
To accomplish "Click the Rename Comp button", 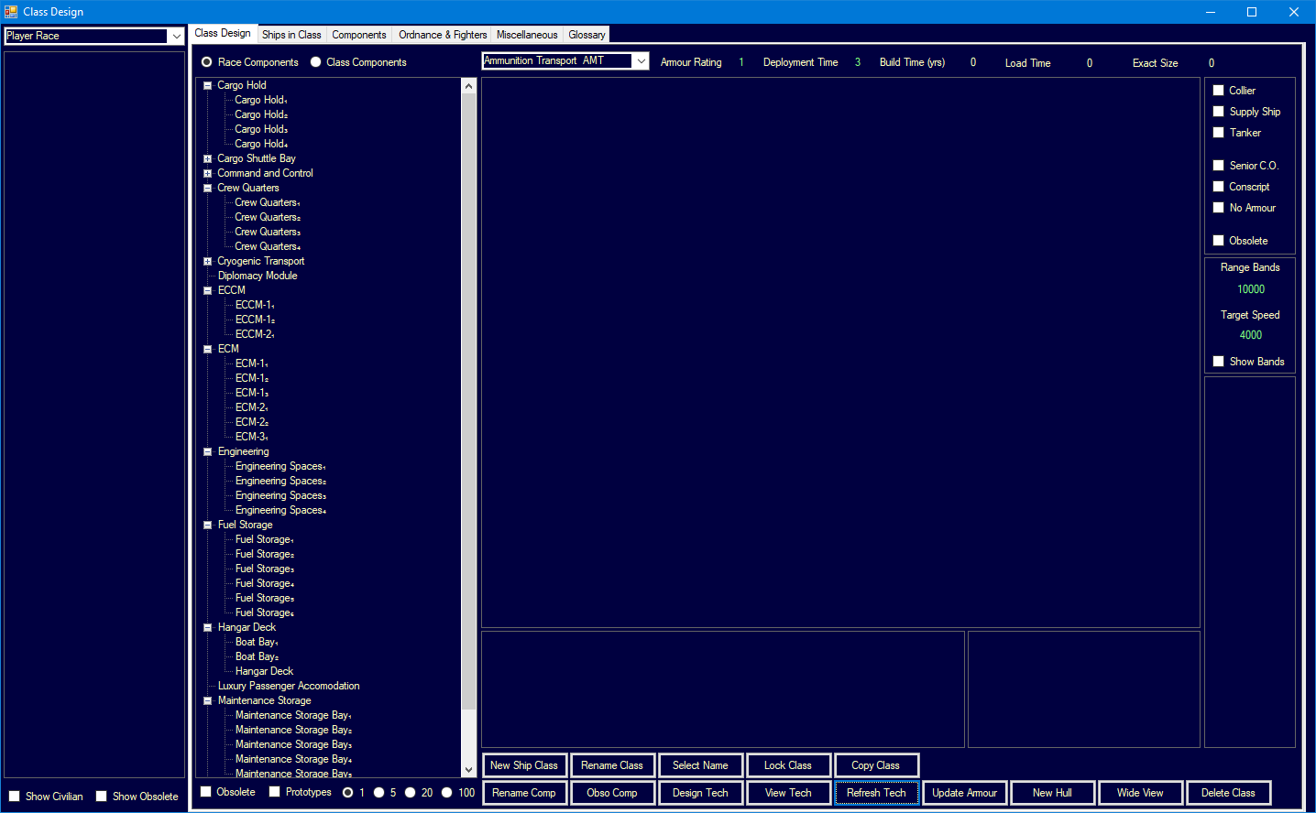I will 524,793.
